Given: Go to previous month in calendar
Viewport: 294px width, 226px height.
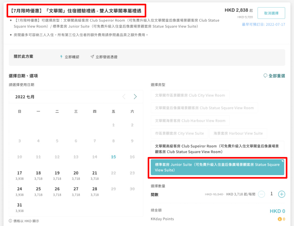Looking at the screenshot, I should [x=124, y=97].
